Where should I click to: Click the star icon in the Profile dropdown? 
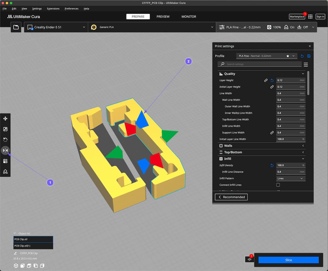click(288, 56)
